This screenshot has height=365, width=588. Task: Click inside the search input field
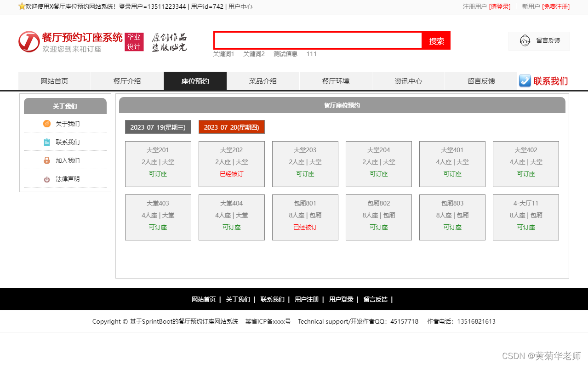click(x=317, y=40)
